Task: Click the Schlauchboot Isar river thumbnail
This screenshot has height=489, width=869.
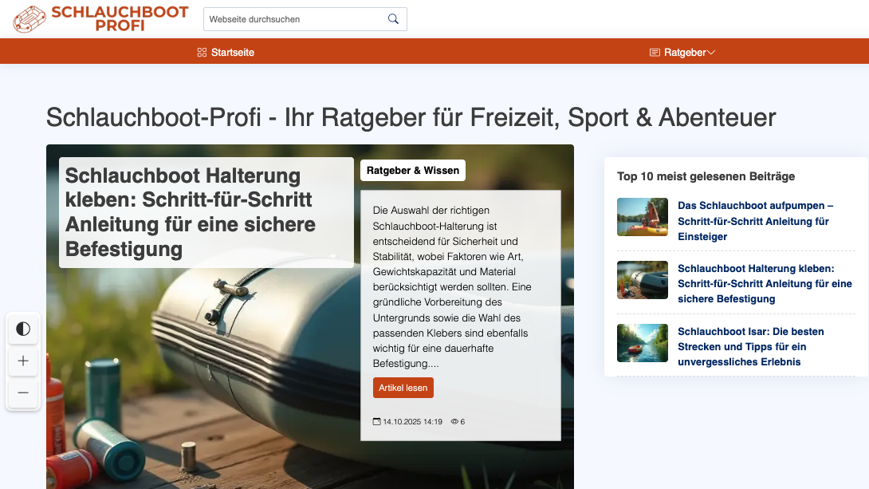Action: [x=642, y=343]
